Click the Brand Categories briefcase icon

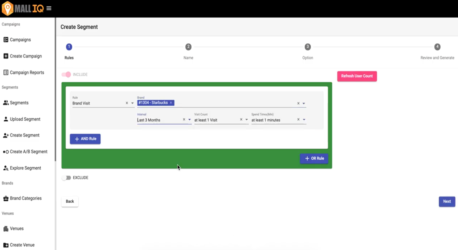tap(6, 198)
